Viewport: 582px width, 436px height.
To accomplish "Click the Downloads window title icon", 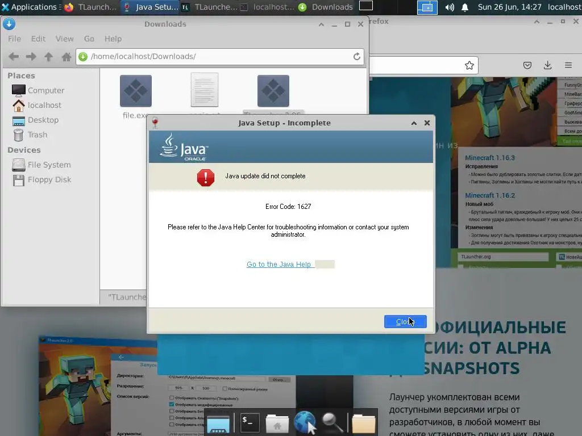I will (9, 24).
